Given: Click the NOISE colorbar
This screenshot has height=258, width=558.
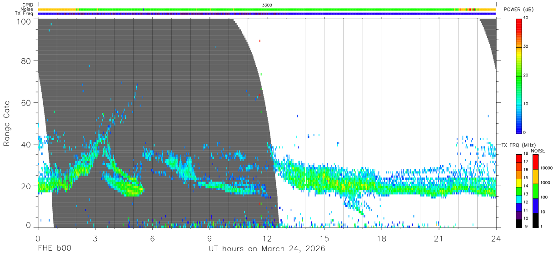Looking at the screenshot, I should point(535,191).
